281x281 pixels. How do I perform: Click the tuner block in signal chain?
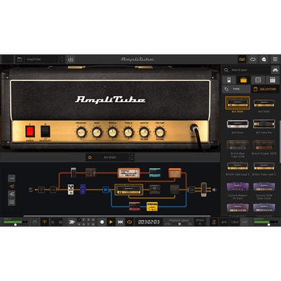41,190
